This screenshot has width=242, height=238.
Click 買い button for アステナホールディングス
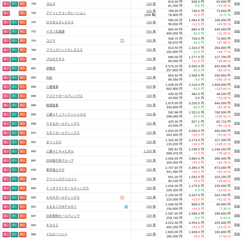(6, 96)
